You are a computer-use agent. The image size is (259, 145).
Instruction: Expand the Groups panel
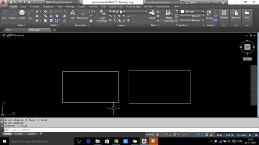211,25
